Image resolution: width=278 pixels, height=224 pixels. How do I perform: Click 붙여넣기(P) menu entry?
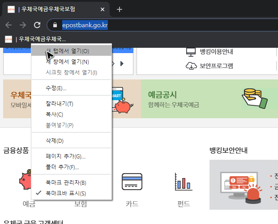click(x=72, y=125)
